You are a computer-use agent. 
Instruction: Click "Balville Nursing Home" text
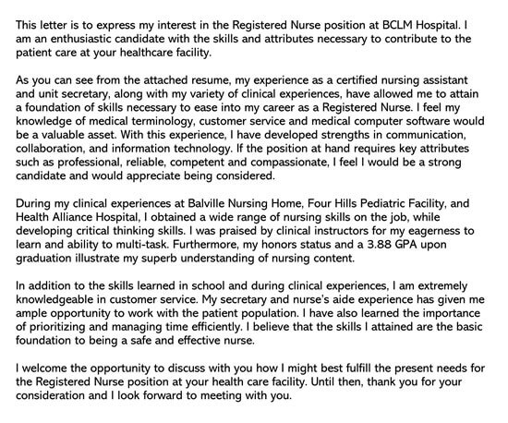pyautogui.click(x=246, y=203)
